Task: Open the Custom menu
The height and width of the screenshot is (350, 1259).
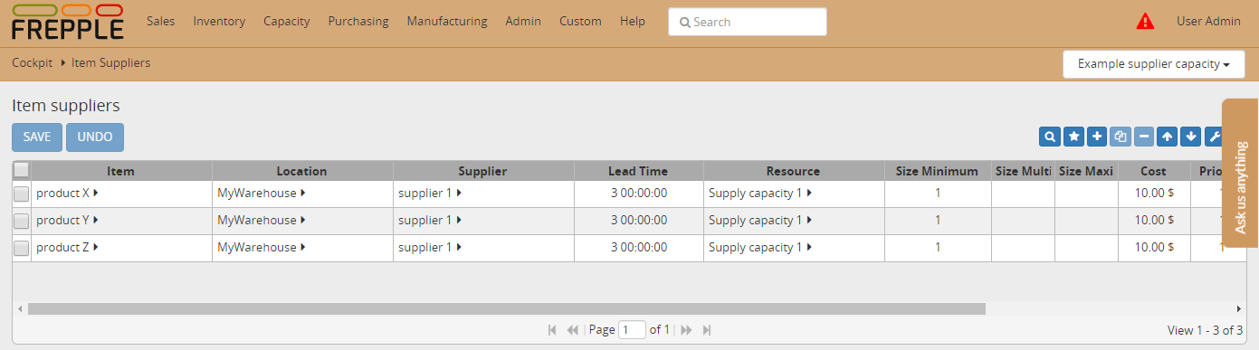Action: [580, 21]
